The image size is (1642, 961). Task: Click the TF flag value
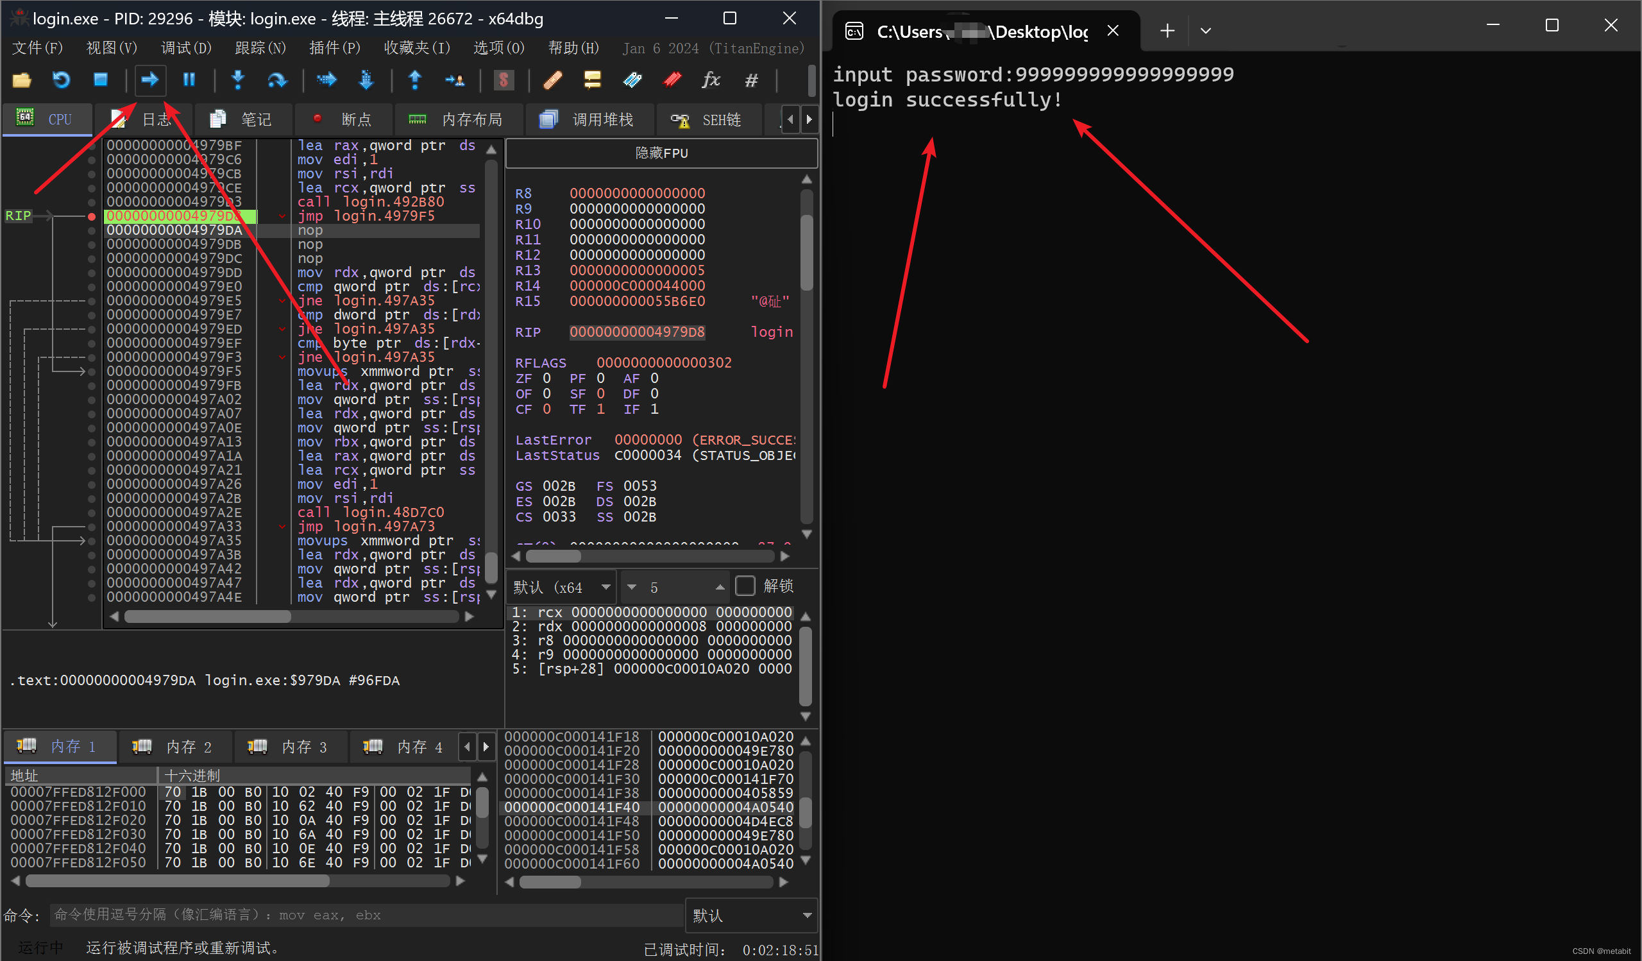[x=600, y=409]
